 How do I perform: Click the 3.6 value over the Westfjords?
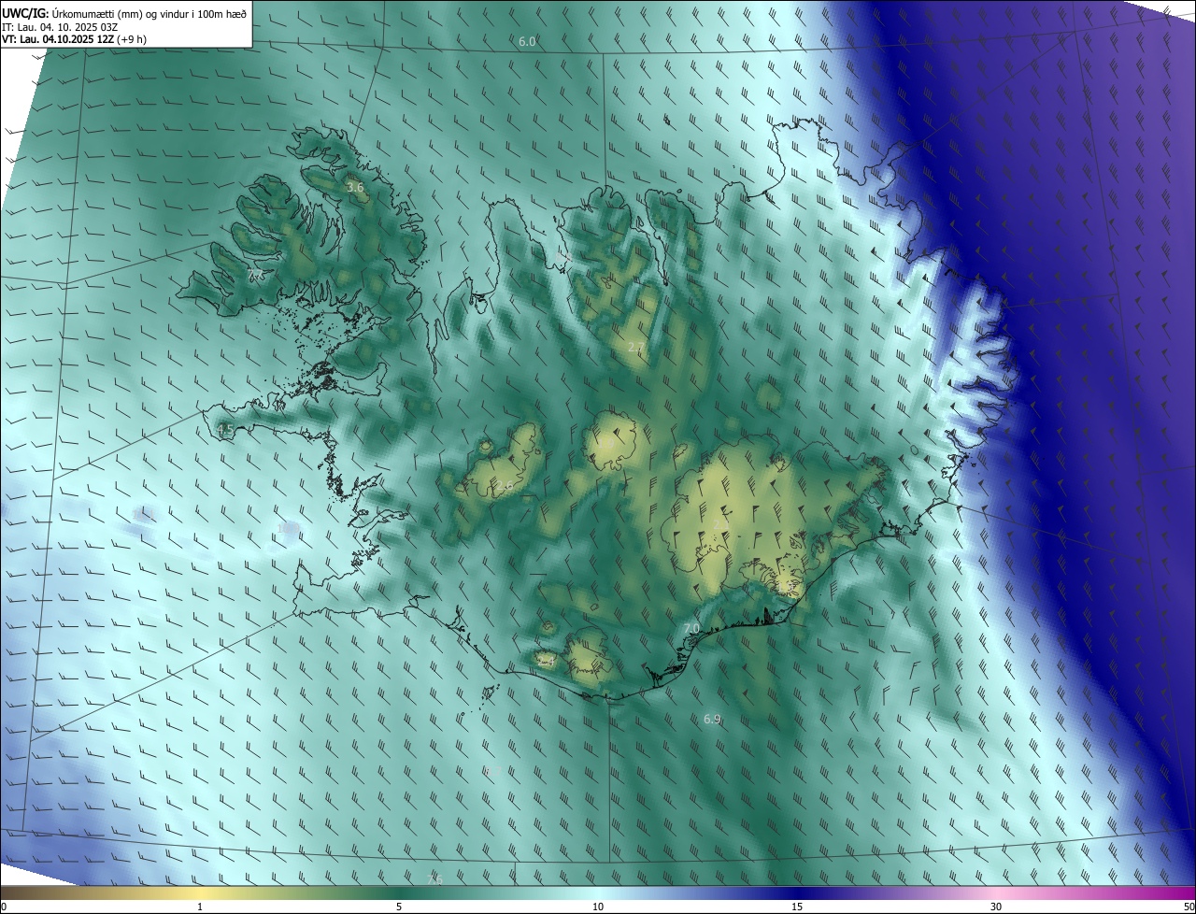pos(355,188)
